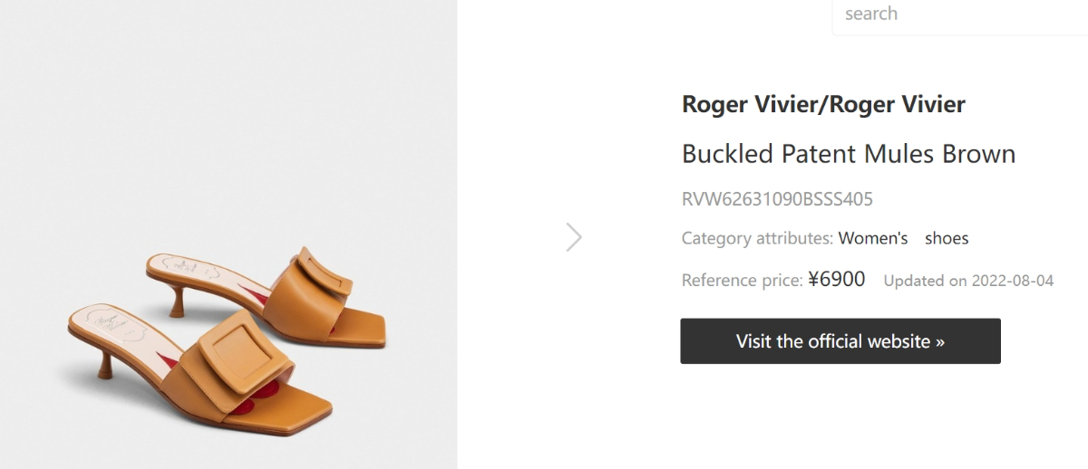The width and height of the screenshot is (1088, 469).
Task: Open the shoes category link
Action: point(947,238)
